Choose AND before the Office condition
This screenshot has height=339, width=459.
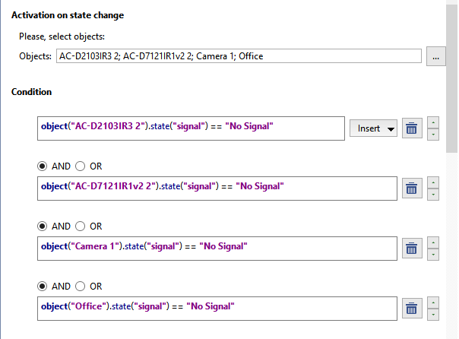[42, 286]
